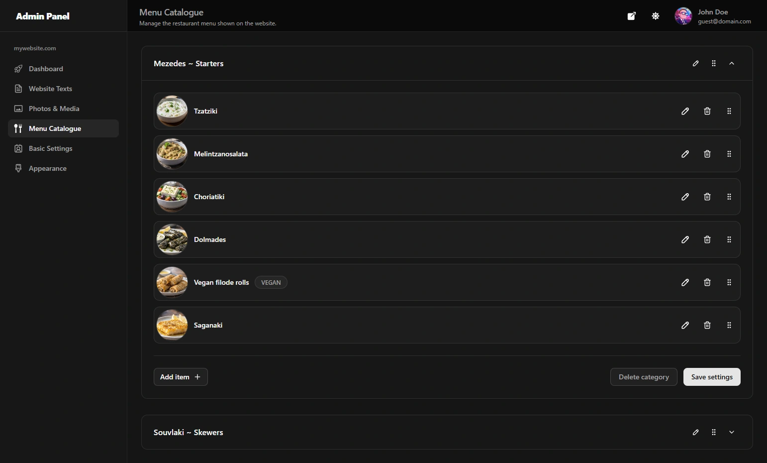The image size is (767, 463).
Task: Delete the Melintzanosalata item
Action: click(x=707, y=154)
